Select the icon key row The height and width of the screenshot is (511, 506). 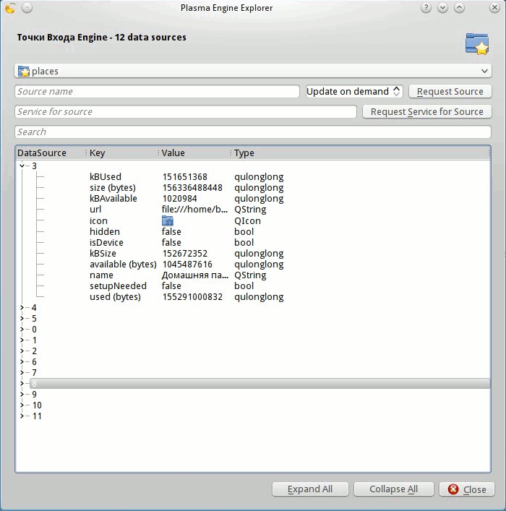coord(98,221)
